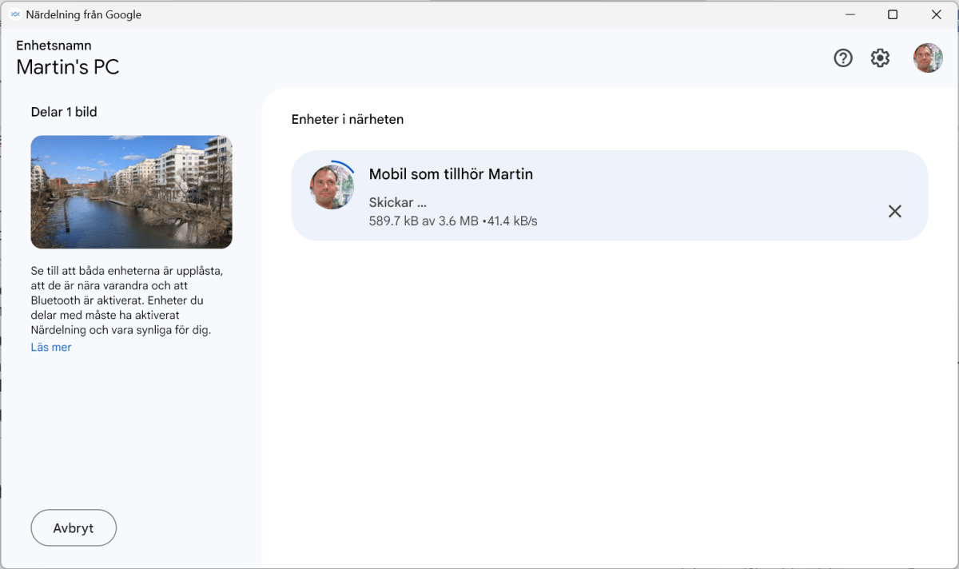Click the shared canal photo thumbnail
Screen dimensions: 959x569
point(132,192)
